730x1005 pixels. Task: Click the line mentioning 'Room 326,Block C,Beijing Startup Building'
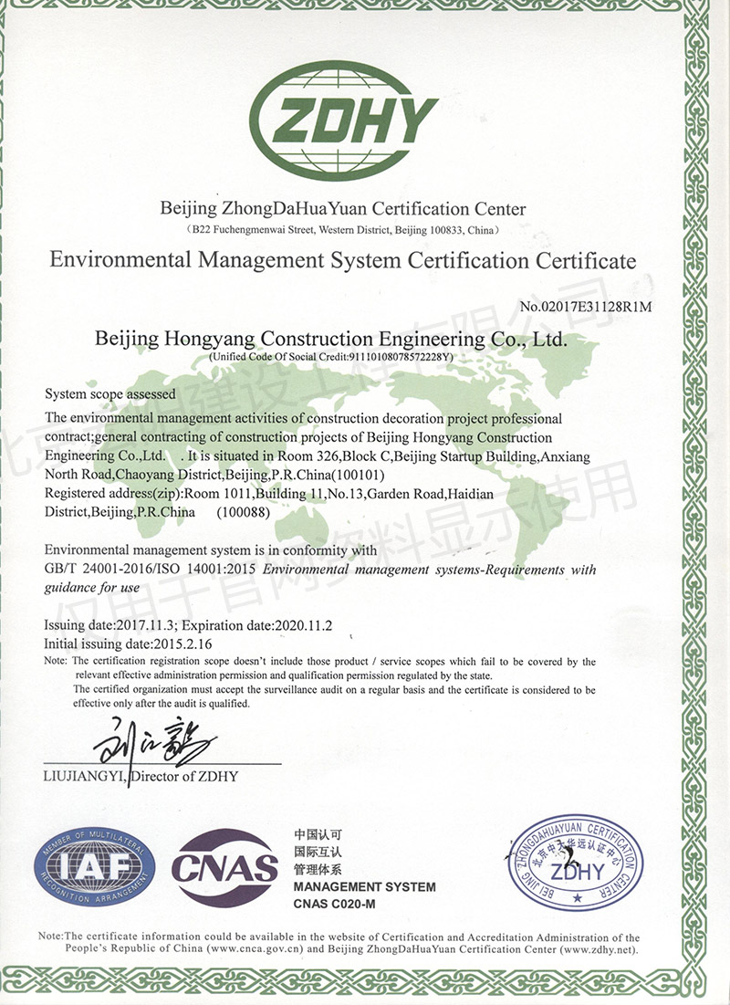click(318, 456)
